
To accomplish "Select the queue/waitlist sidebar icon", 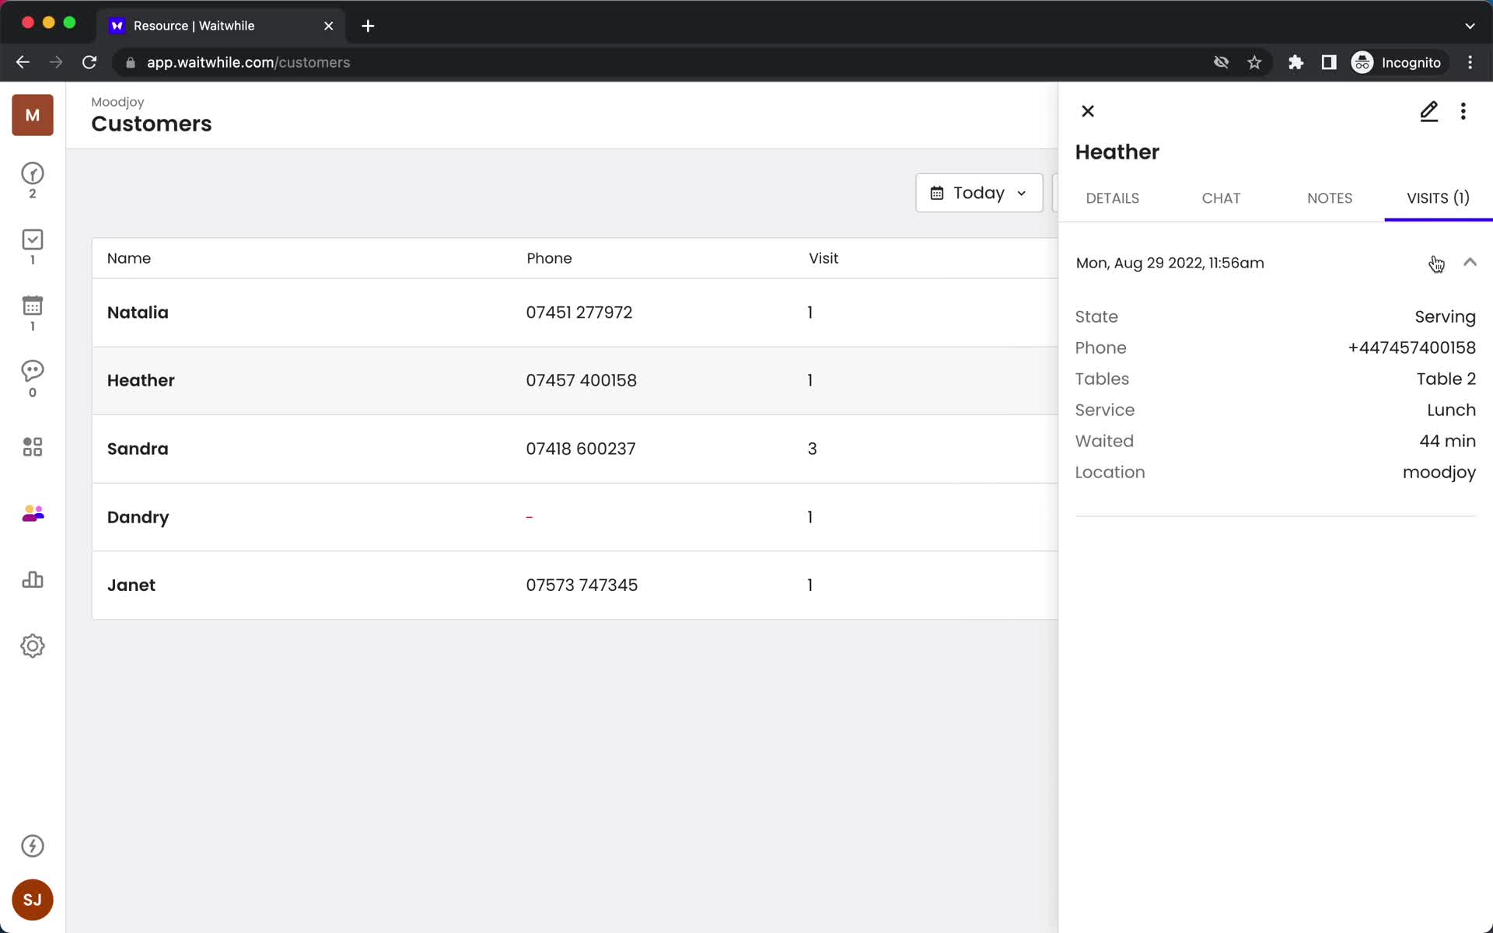I will [x=32, y=180].
